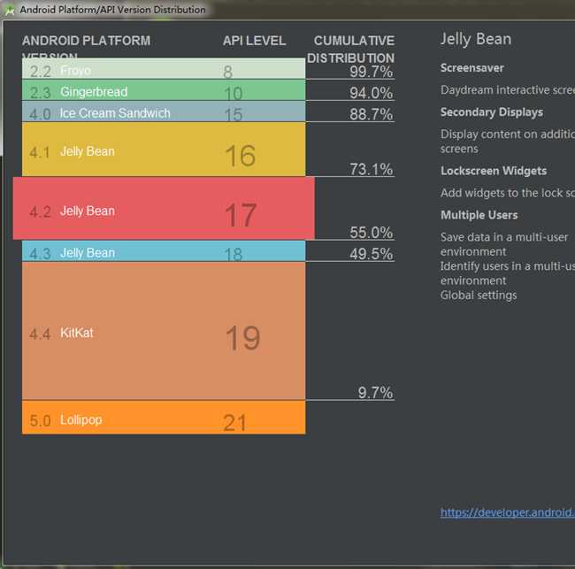
Task: Select the 4.0 Ice Cream Sandwich row
Action: click(164, 111)
